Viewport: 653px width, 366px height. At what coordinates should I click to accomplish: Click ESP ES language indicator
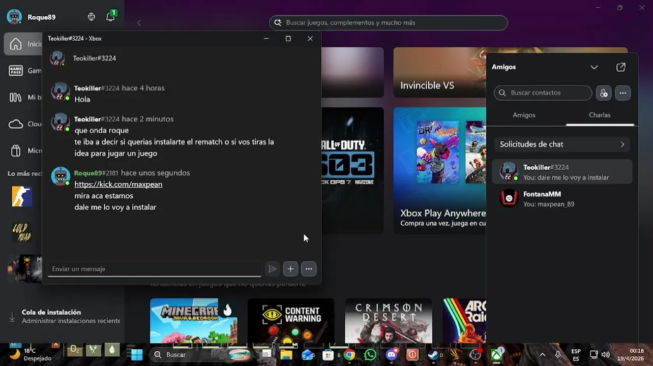click(576, 355)
